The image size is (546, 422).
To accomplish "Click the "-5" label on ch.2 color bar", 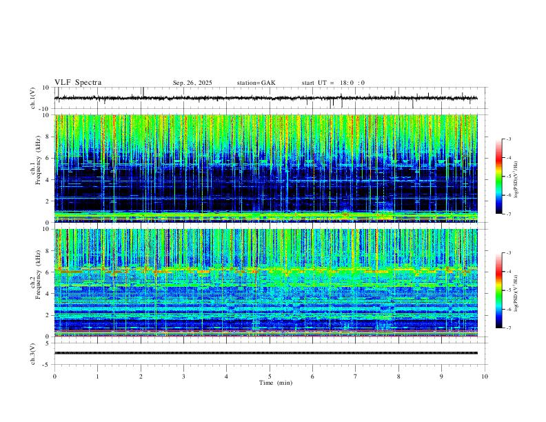I will (x=509, y=290).
